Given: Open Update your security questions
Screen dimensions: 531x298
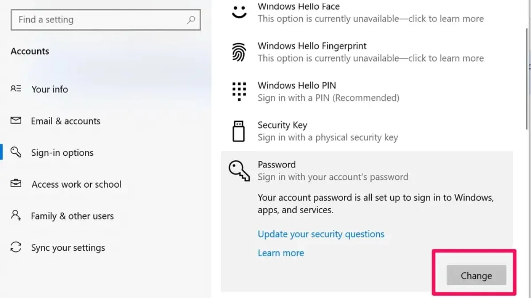Looking at the screenshot, I should click(x=321, y=234).
